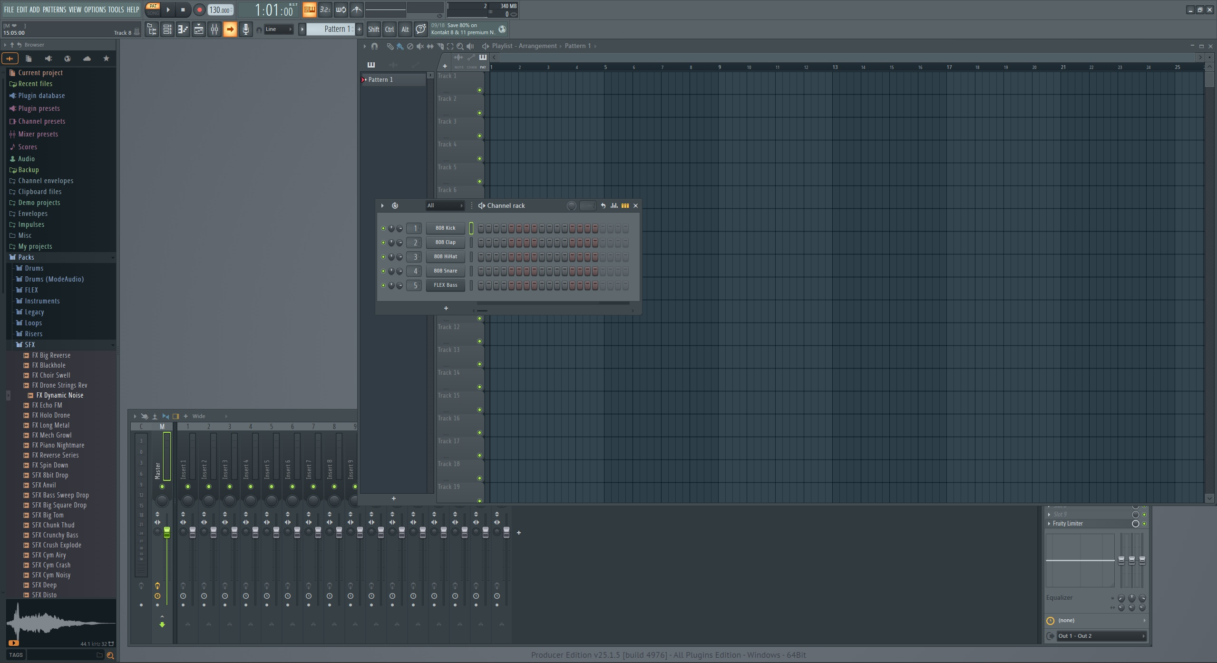Open the All channel filter dropdown
Screen dimensions: 1217x663
(x=445, y=205)
